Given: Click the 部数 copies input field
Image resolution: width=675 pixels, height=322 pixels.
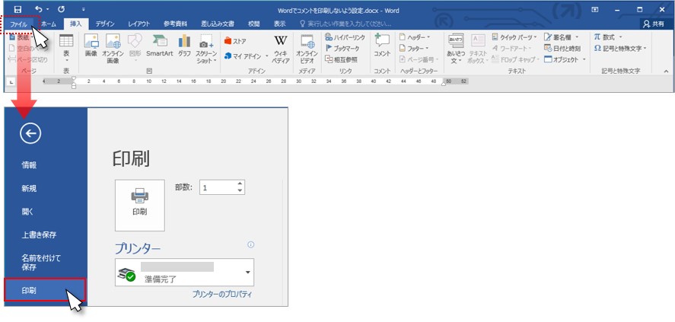Looking at the screenshot, I should point(217,187).
